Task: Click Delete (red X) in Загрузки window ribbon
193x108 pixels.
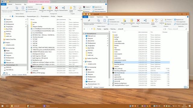Action: coord(56,8)
